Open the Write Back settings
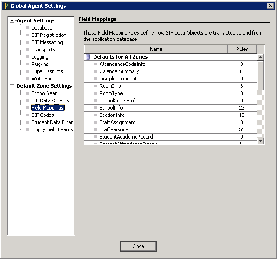The image size is (277, 259). (x=43, y=79)
